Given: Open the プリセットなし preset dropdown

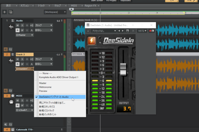Looking at the screenshot, I should point(104,31).
